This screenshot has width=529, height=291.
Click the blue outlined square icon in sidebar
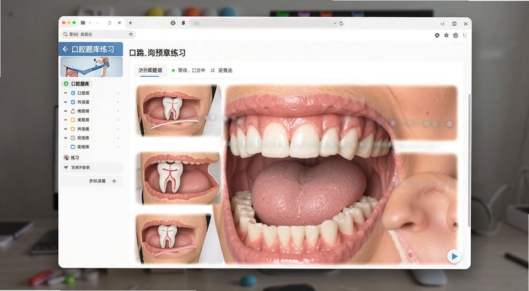click(x=73, y=147)
